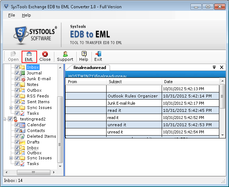Image resolution: width=229 pixels, height=187 pixels.
Task: Uncheck the Notes checkbox
Action: tap(17, 84)
